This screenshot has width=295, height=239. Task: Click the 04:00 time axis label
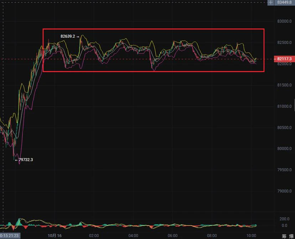[133, 235]
